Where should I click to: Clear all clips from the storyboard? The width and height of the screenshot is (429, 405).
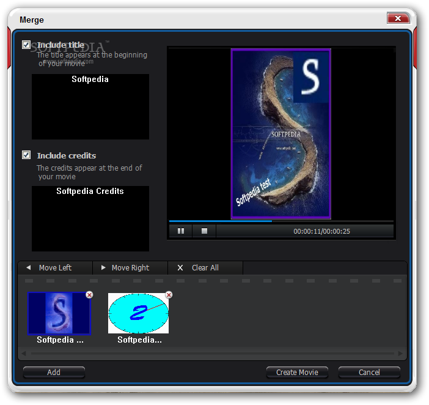coord(205,267)
